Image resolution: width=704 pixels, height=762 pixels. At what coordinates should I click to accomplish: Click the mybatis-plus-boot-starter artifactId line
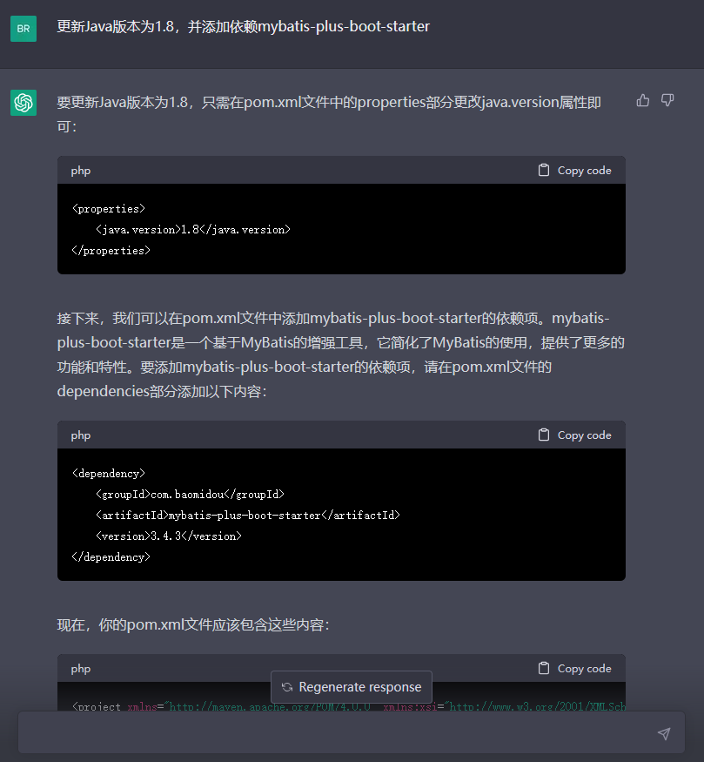click(248, 516)
